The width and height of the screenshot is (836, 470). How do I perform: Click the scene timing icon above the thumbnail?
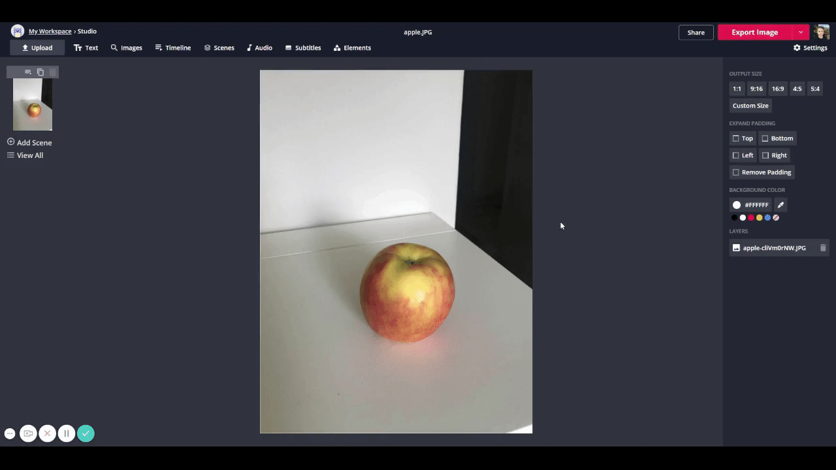pyautogui.click(x=28, y=72)
